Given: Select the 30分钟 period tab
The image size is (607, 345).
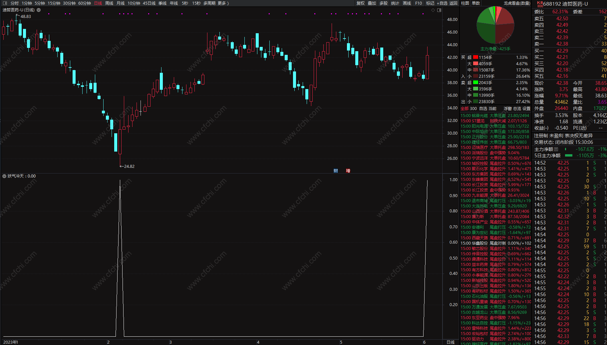Looking at the screenshot, I should coord(69,3).
